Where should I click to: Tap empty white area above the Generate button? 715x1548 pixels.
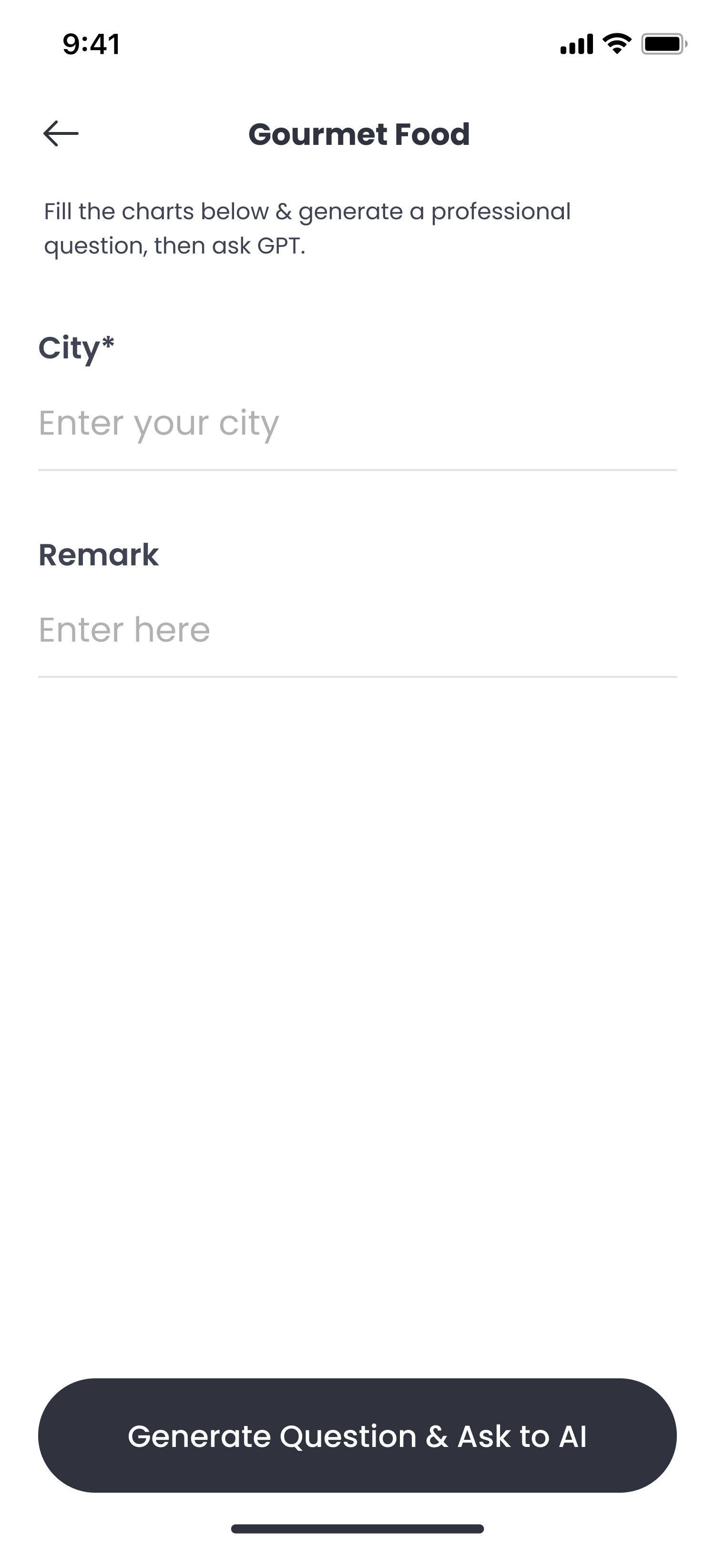click(x=357, y=1021)
